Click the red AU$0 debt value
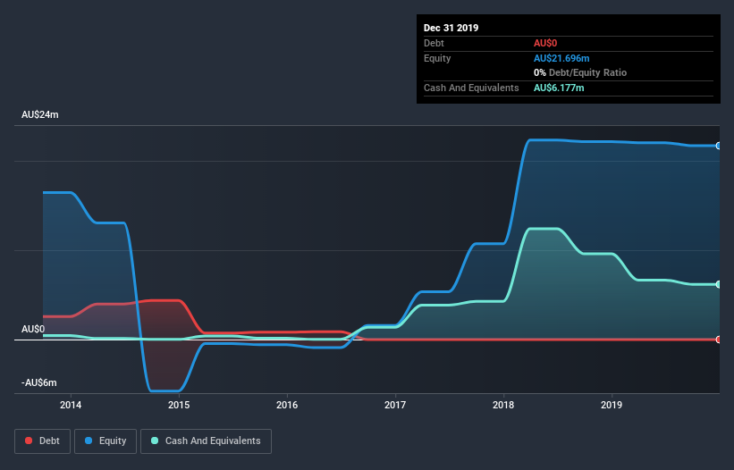Image resolution: width=734 pixels, height=470 pixels. pyautogui.click(x=545, y=43)
